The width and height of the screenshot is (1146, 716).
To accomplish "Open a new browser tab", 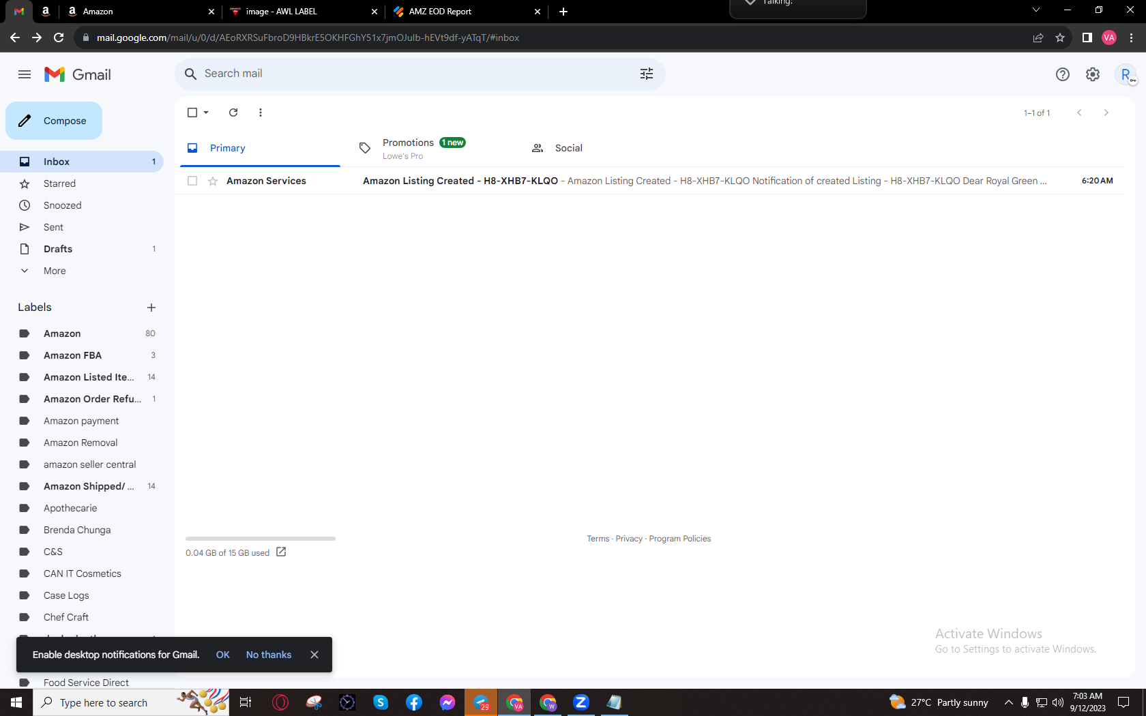I will [x=563, y=12].
